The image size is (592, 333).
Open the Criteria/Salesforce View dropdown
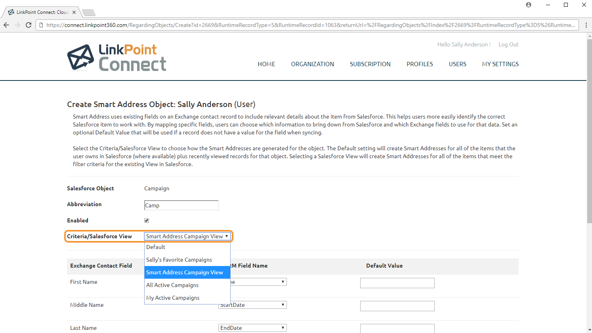coord(187,236)
